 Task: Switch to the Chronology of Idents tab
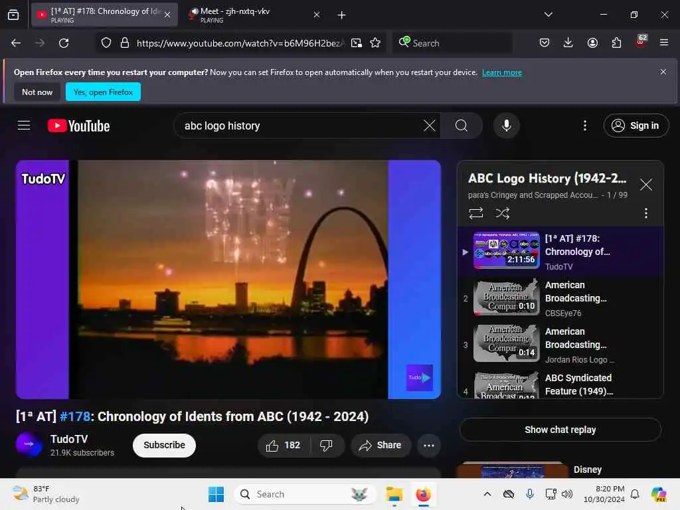tap(104, 15)
